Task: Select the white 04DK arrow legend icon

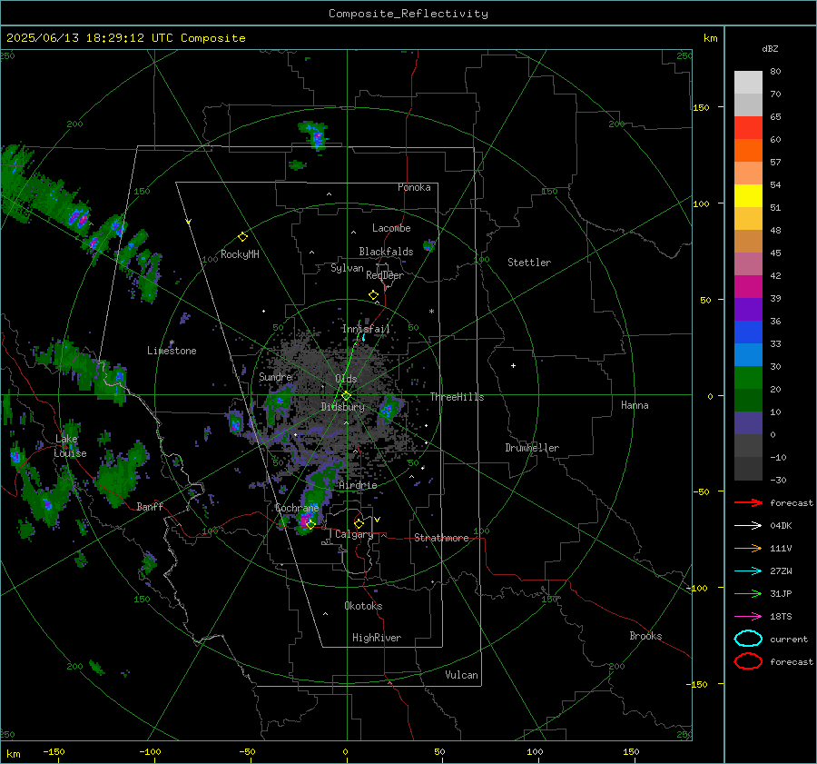Action: pyautogui.click(x=748, y=525)
